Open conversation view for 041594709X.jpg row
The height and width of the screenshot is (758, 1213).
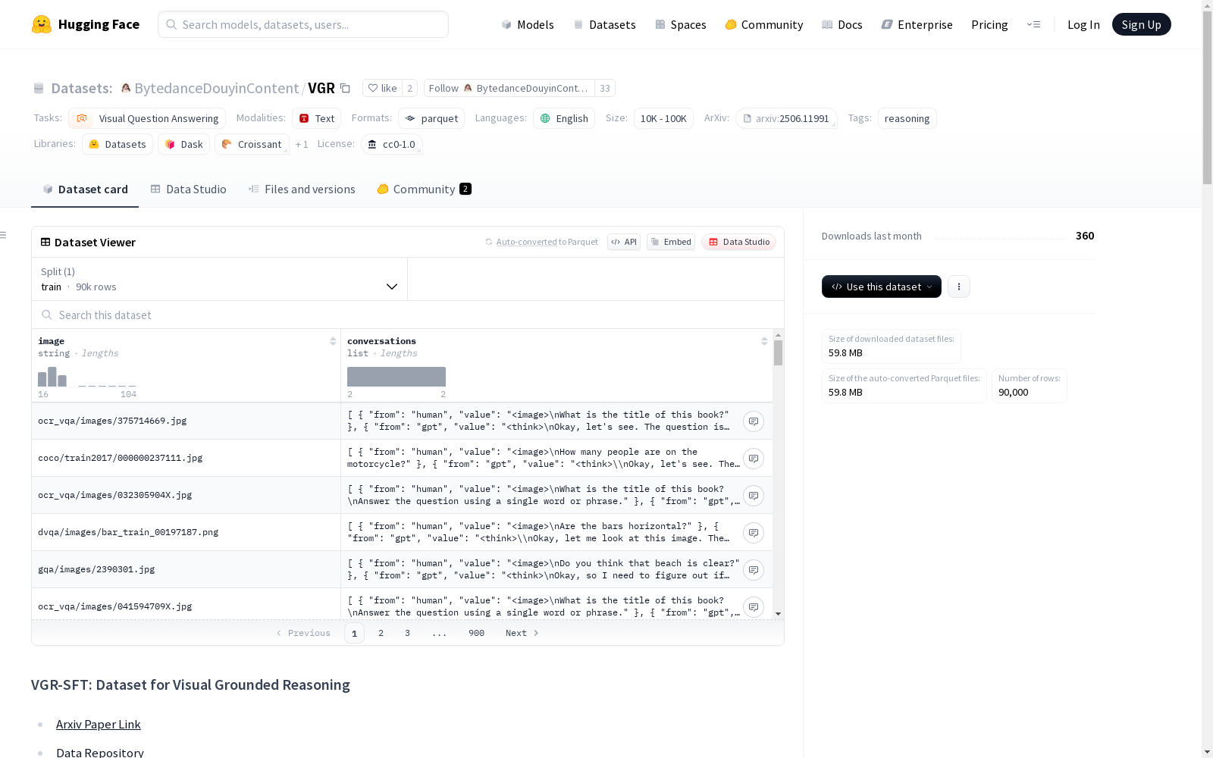[x=754, y=607]
